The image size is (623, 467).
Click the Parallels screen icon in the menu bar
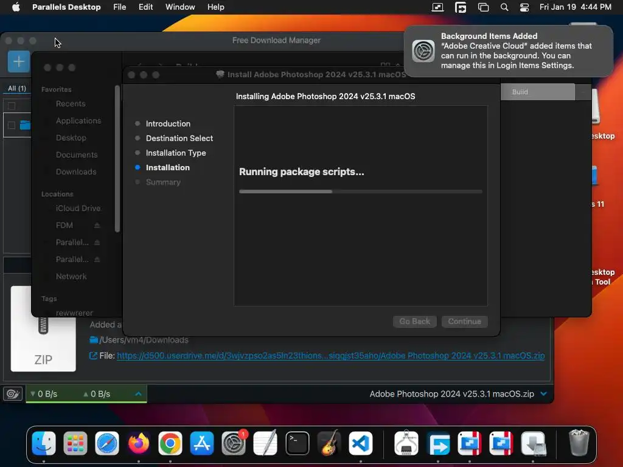pyautogui.click(x=437, y=7)
